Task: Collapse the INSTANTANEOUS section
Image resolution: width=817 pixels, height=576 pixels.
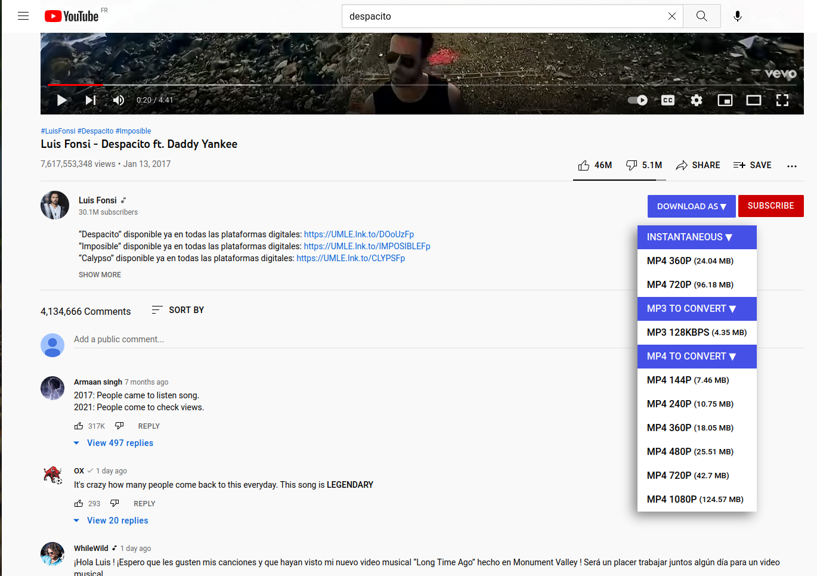Action: (x=697, y=237)
